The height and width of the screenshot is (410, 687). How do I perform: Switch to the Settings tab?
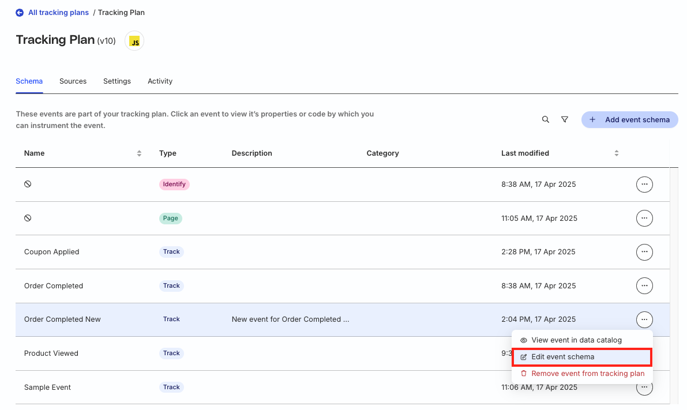[117, 81]
